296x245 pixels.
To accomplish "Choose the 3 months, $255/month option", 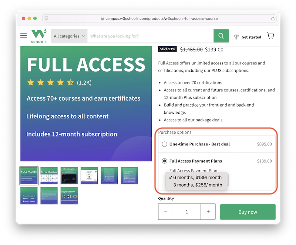I will tap(196, 185).
